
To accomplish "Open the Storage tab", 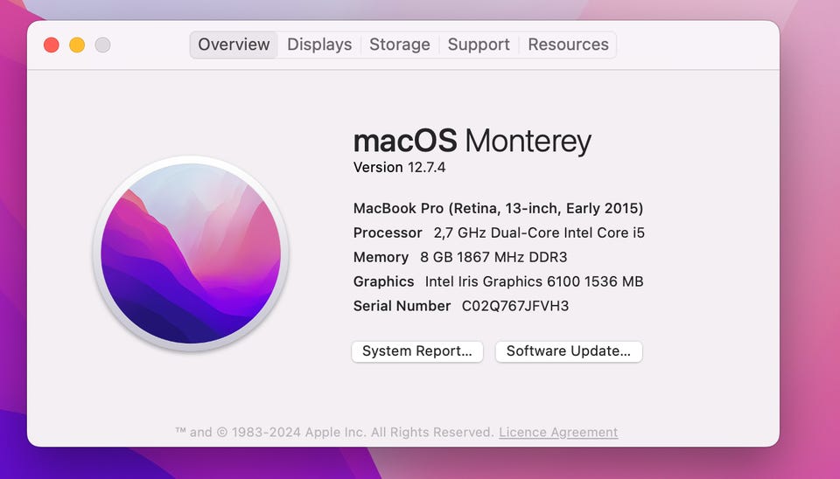I will (x=399, y=45).
